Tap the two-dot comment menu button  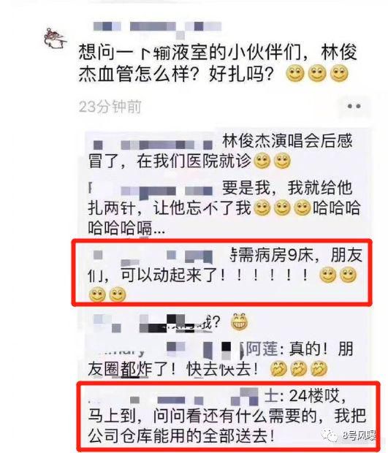pos(354,107)
